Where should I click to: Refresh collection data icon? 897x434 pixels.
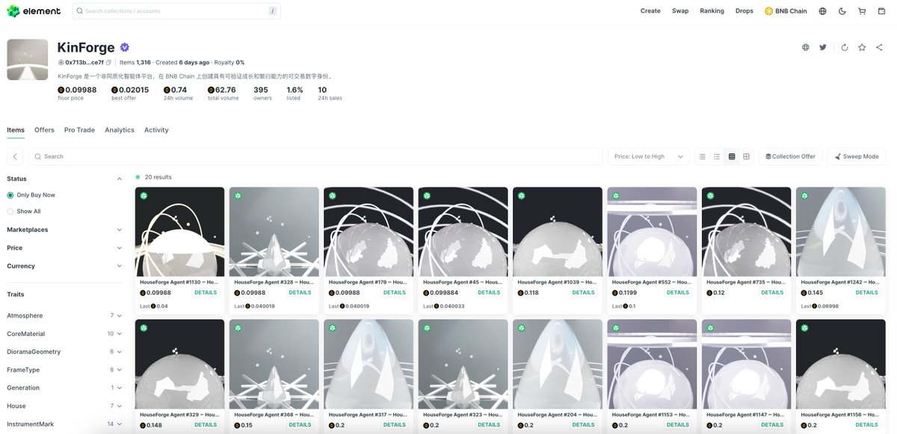pyautogui.click(x=845, y=47)
